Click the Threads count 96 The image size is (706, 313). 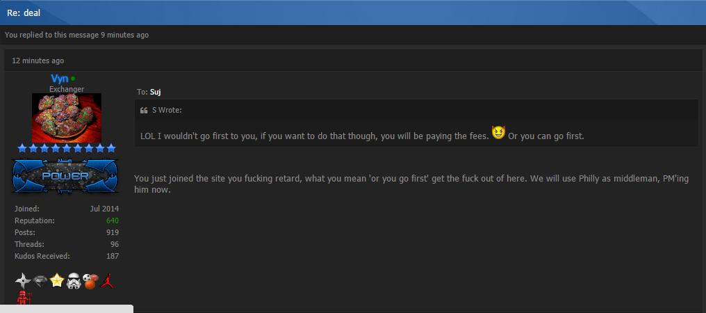click(115, 244)
